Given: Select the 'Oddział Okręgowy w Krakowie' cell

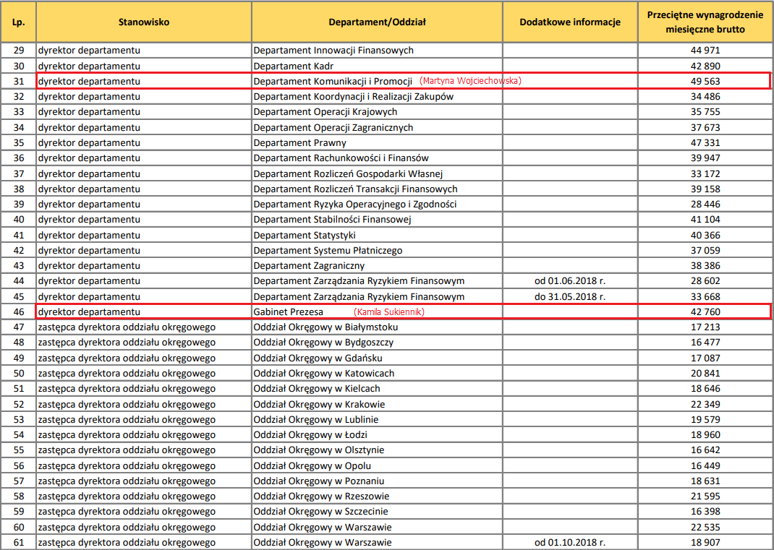Looking at the screenshot, I should (x=319, y=404).
